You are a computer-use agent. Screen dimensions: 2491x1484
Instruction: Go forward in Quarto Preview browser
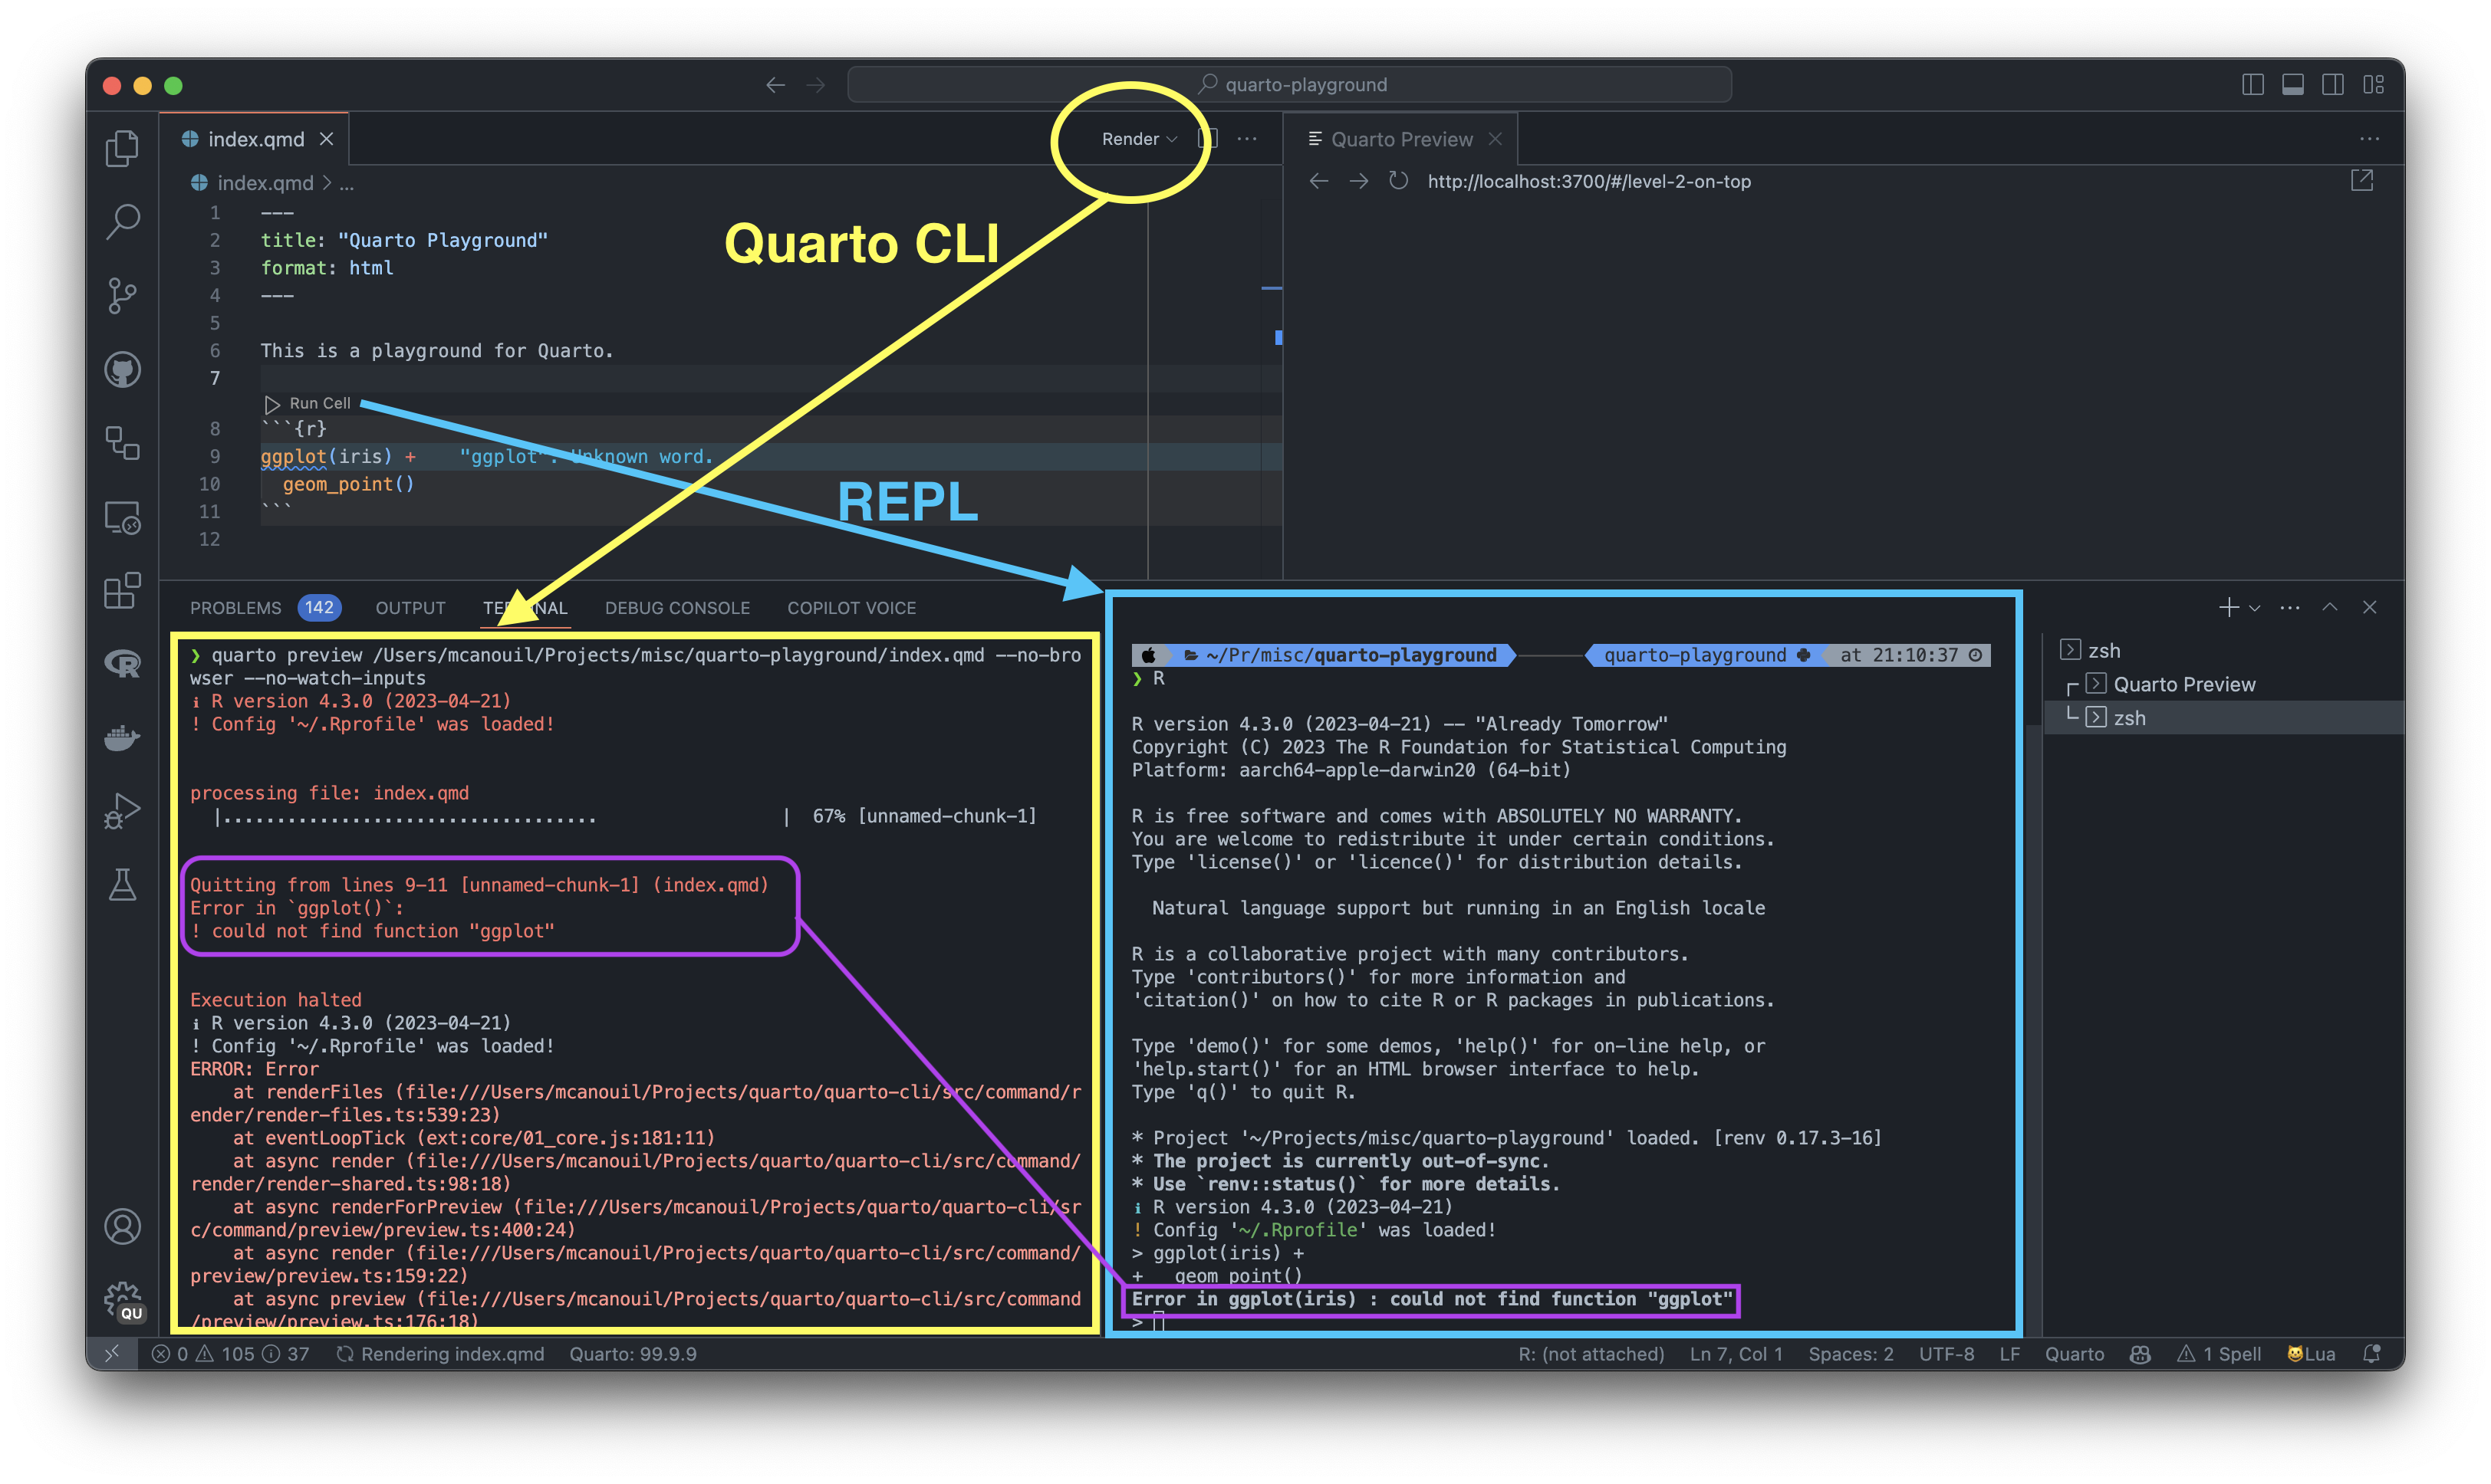[1358, 181]
